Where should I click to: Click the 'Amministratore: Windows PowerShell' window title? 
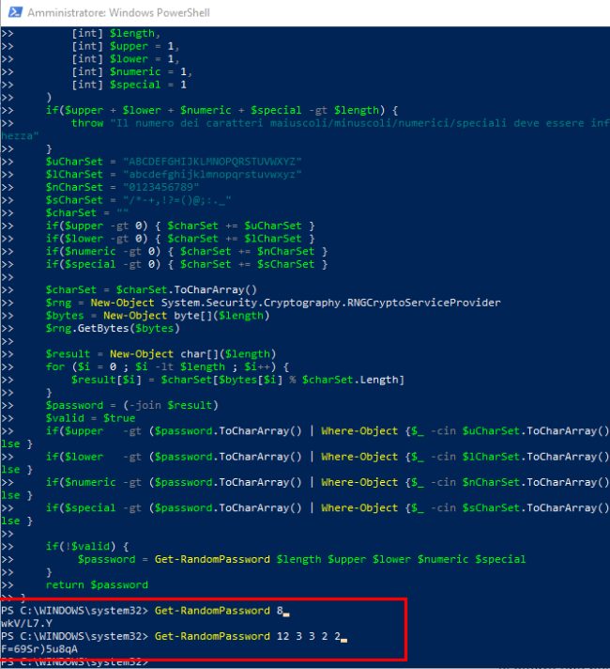click(x=118, y=12)
